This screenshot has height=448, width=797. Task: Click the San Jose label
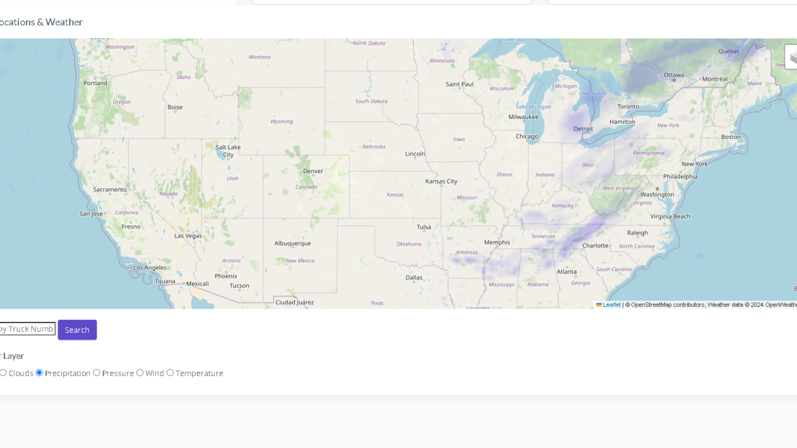click(x=91, y=214)
